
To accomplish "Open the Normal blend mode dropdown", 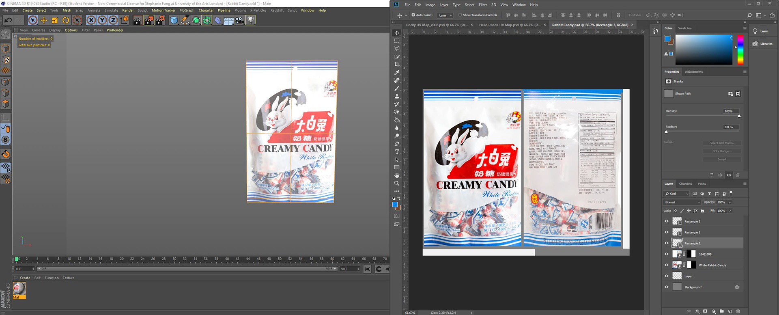I will point(682,202).
